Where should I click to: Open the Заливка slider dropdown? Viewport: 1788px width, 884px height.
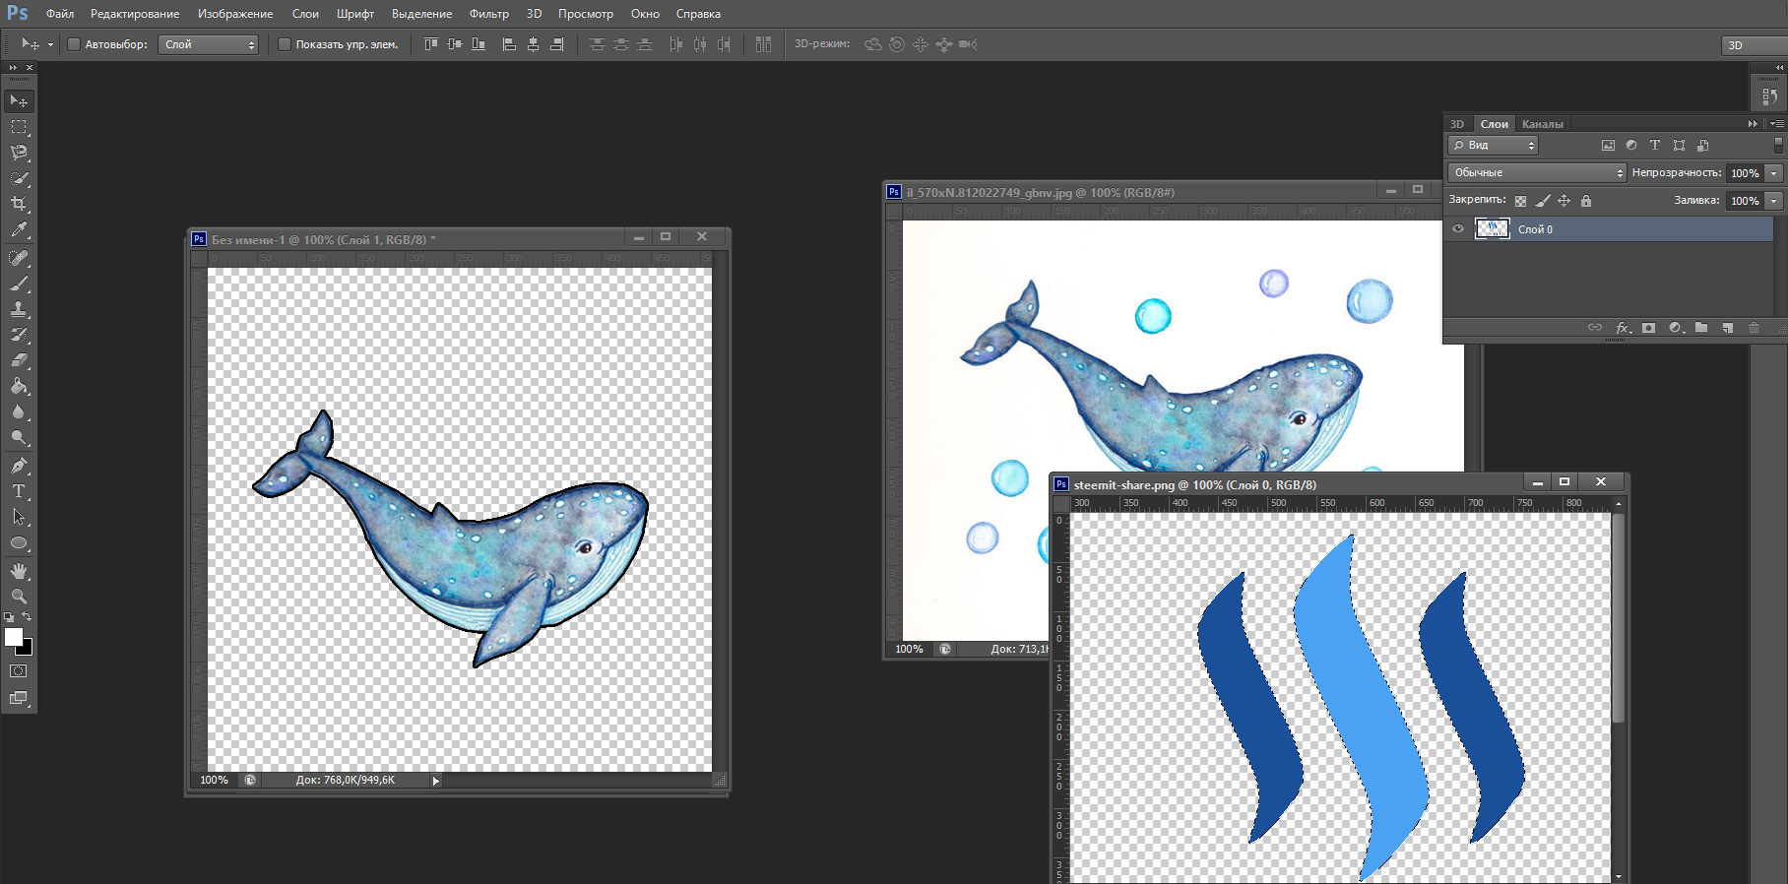tap(1774, 201)
